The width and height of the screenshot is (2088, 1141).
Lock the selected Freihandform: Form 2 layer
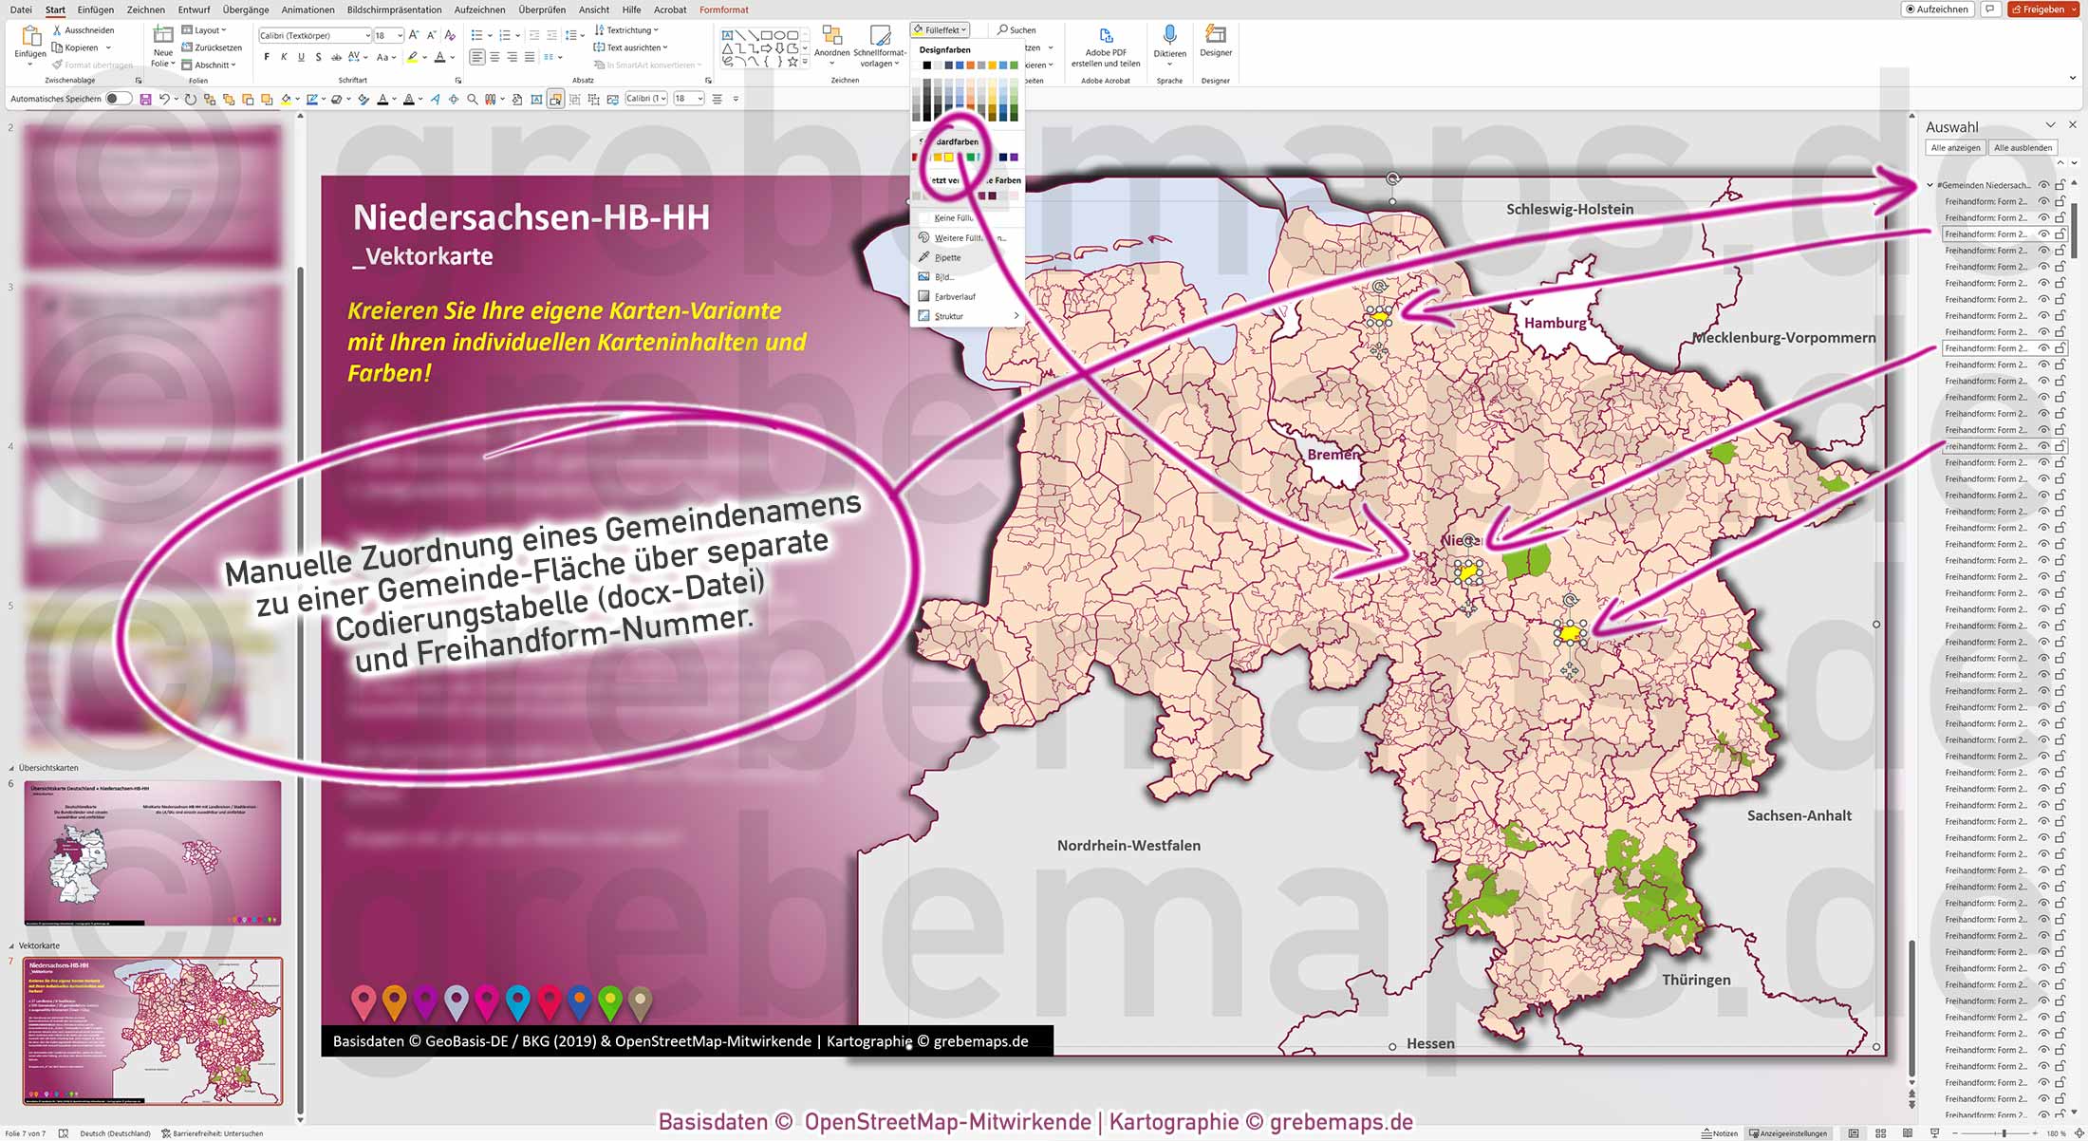[2060, 234]
